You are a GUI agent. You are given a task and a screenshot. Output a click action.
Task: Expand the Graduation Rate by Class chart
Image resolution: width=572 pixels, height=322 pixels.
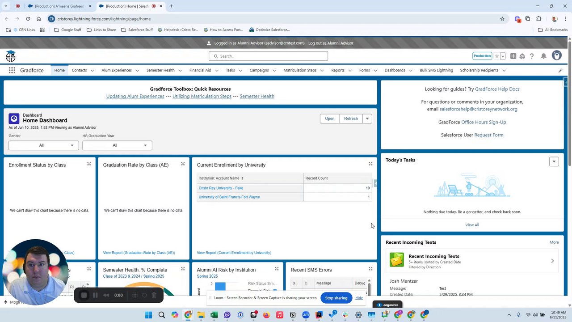click(183, 164)
